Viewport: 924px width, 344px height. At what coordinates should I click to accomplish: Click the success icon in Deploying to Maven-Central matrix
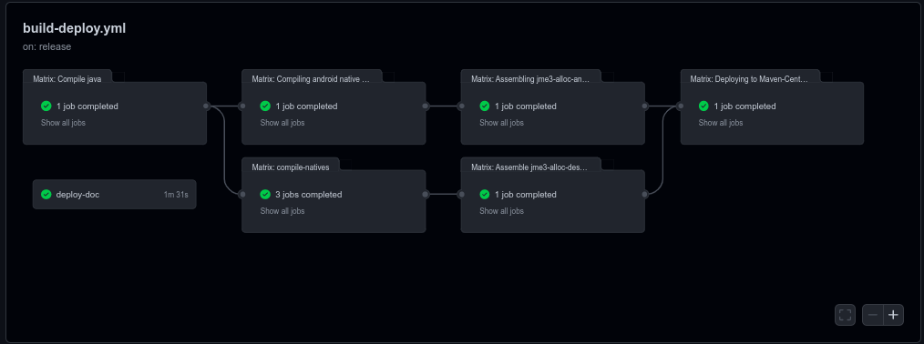[x=703, y=106]
